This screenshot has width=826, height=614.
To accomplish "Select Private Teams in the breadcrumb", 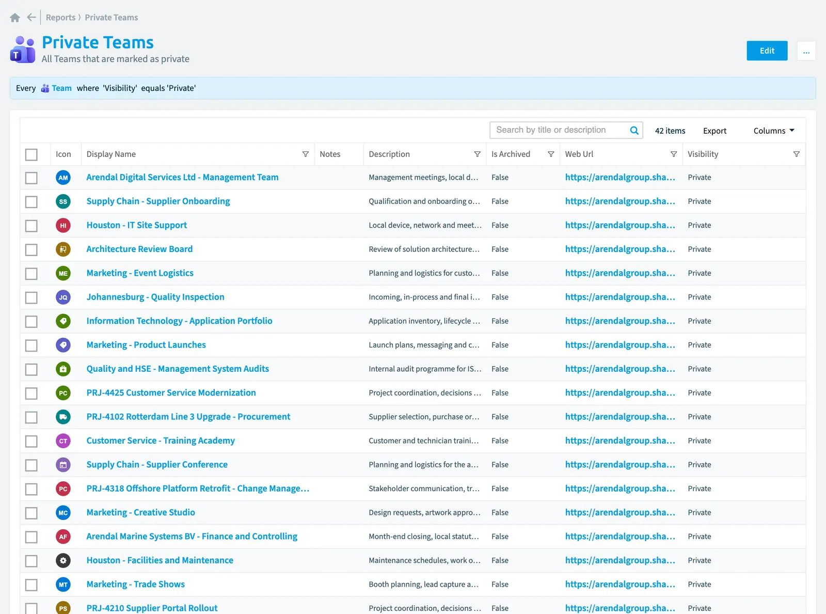I will click(112, 18).
